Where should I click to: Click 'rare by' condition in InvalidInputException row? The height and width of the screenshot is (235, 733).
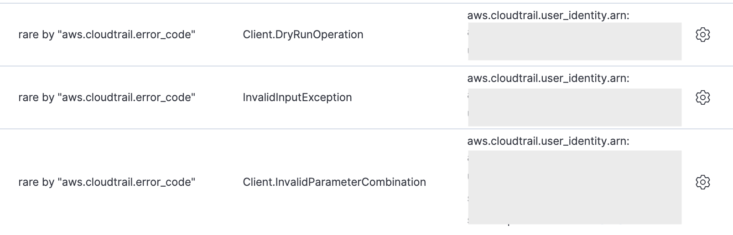coord(107,97)
